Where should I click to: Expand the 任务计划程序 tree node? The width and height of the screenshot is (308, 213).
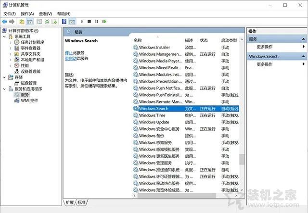pyautogui.click(x=11, y=42)
